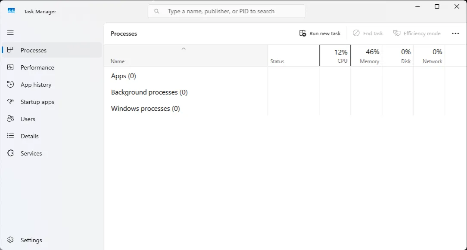Click the Details list icon
Screen dimensions: 467x250
tap(11, 136)
